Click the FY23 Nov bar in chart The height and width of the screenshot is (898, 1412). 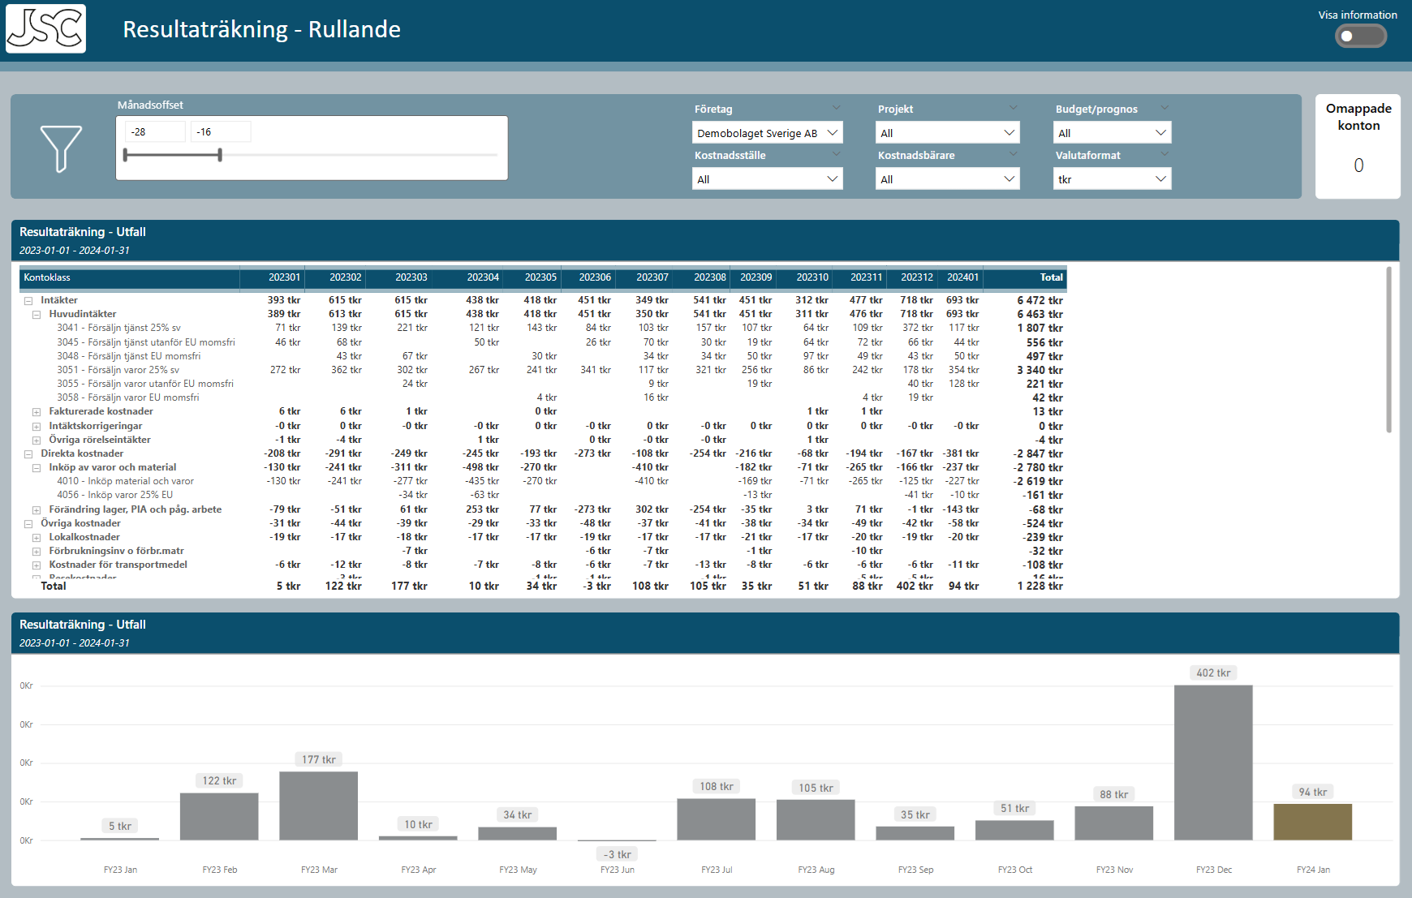coord(1113,823)
